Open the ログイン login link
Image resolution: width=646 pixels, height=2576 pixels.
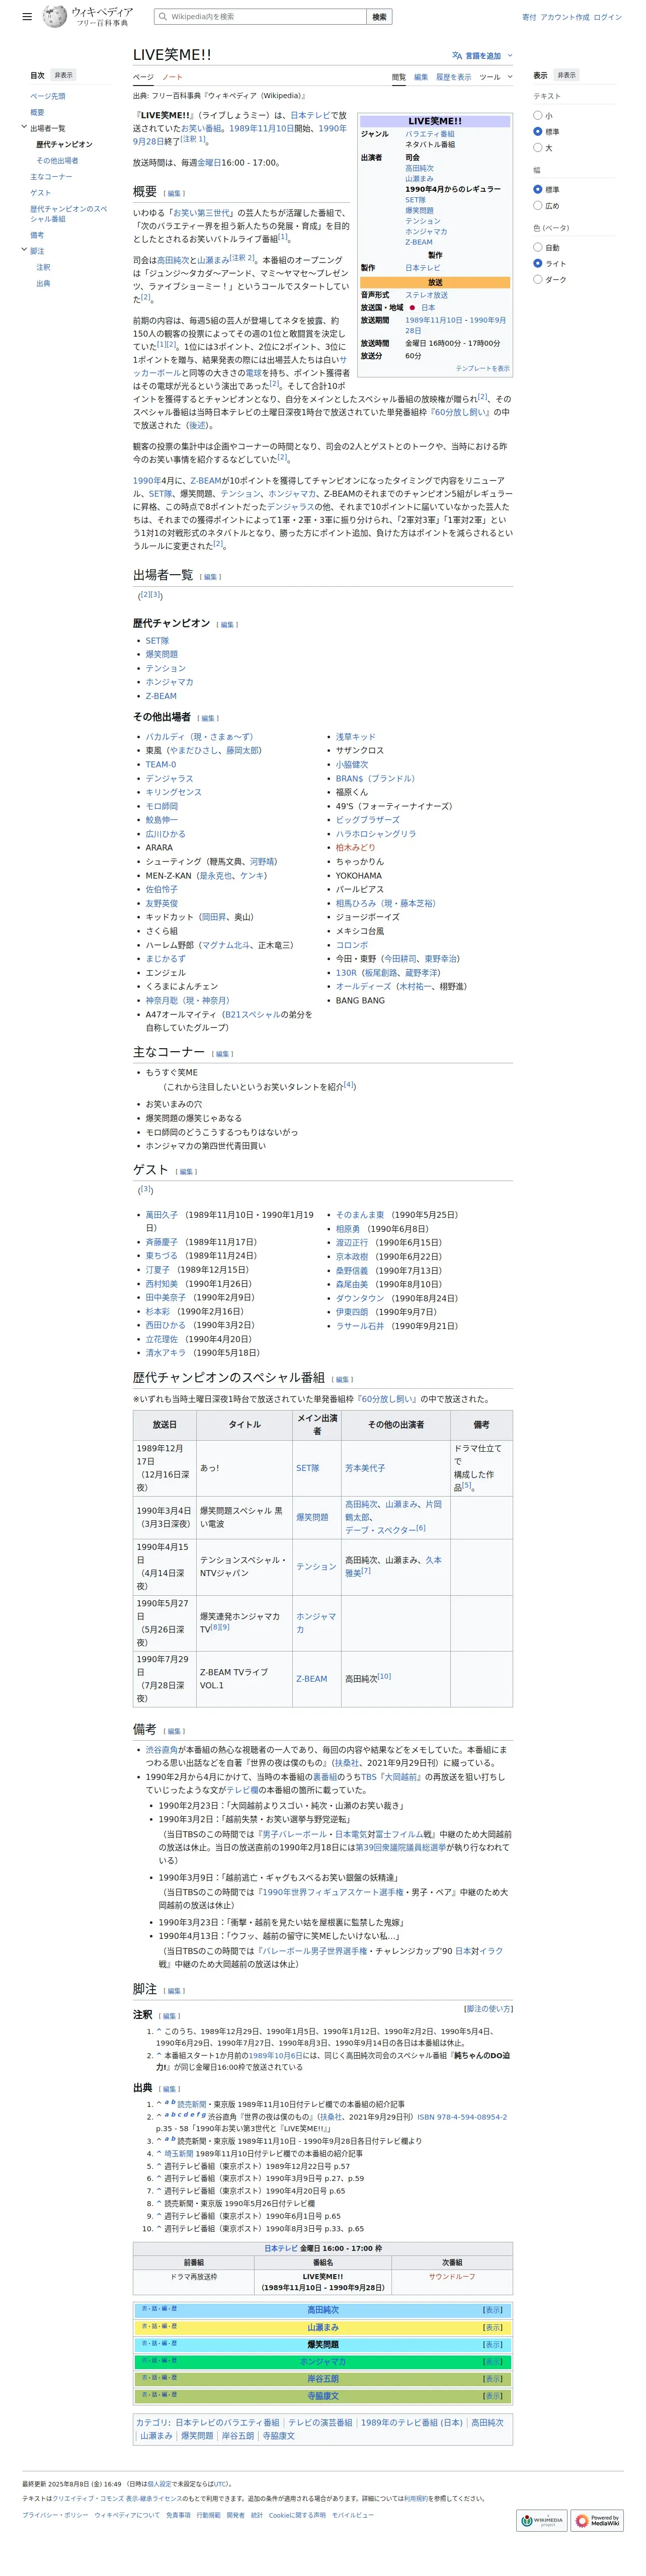coord(607,17)
